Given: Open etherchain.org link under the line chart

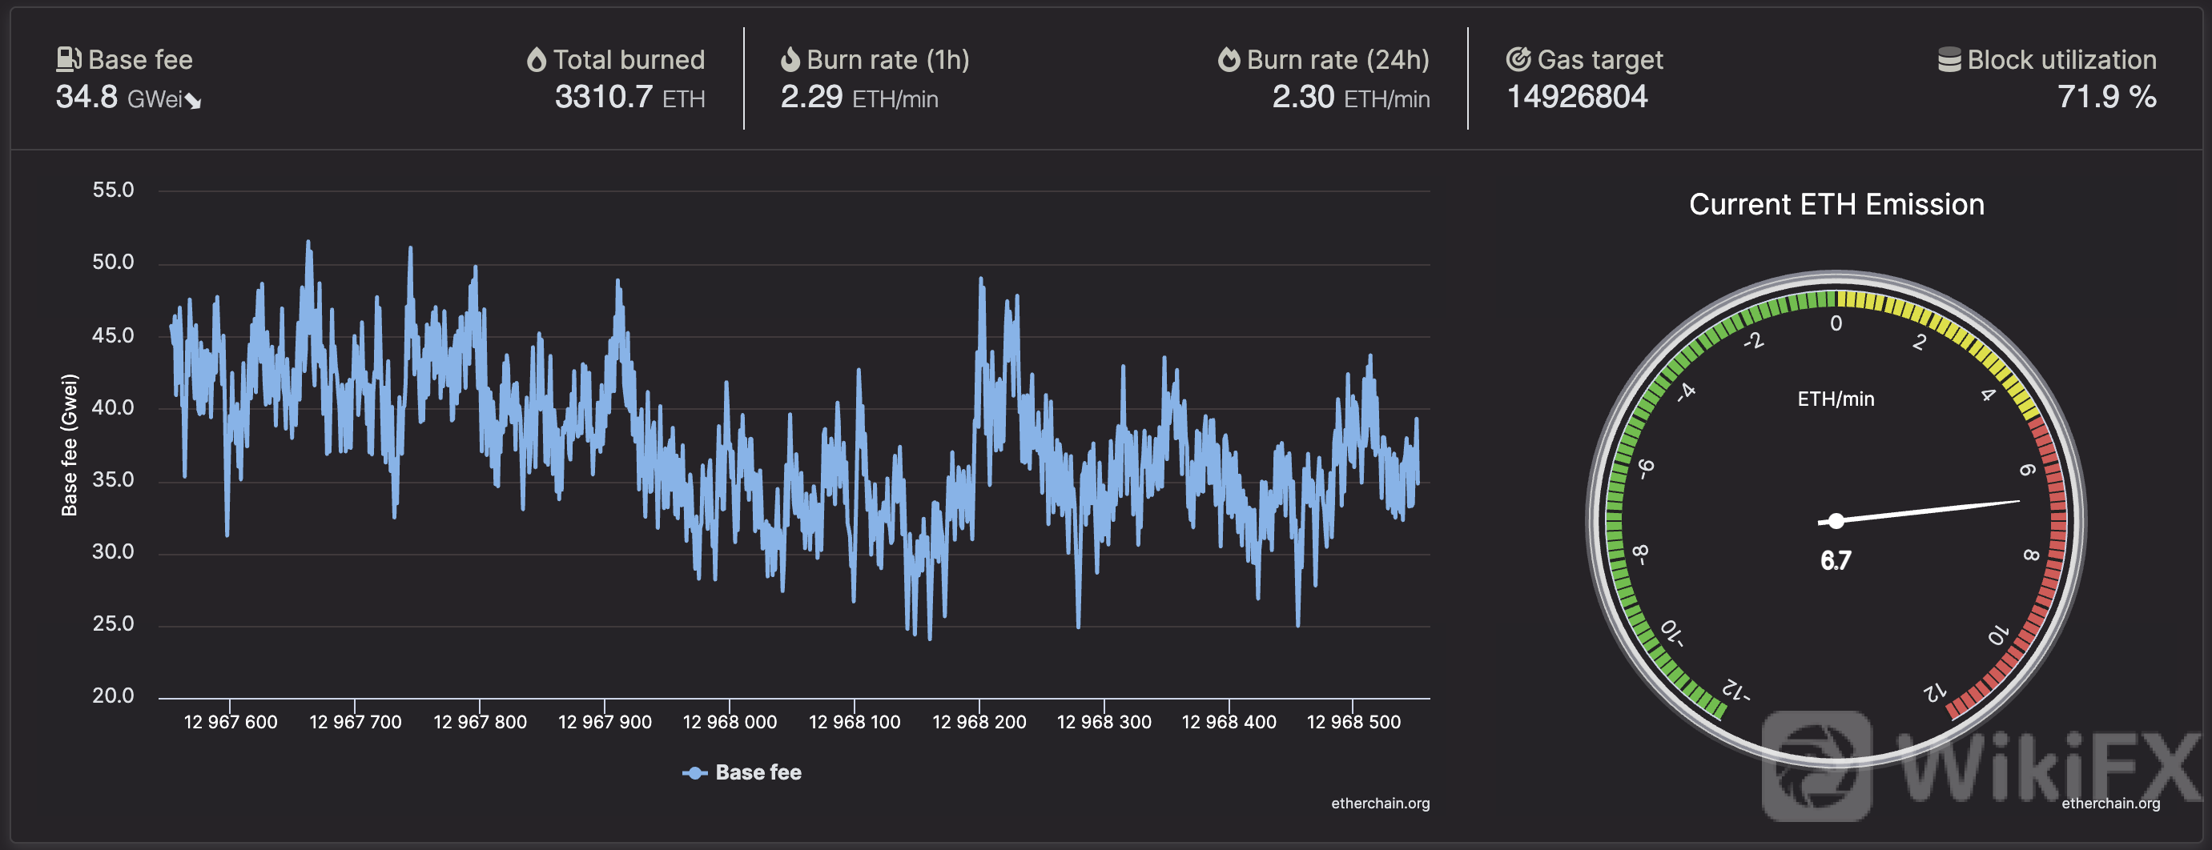Looking at the screenshot, I should click(x=1380, y=804).
